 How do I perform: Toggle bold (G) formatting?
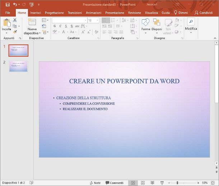pos(55,26)
